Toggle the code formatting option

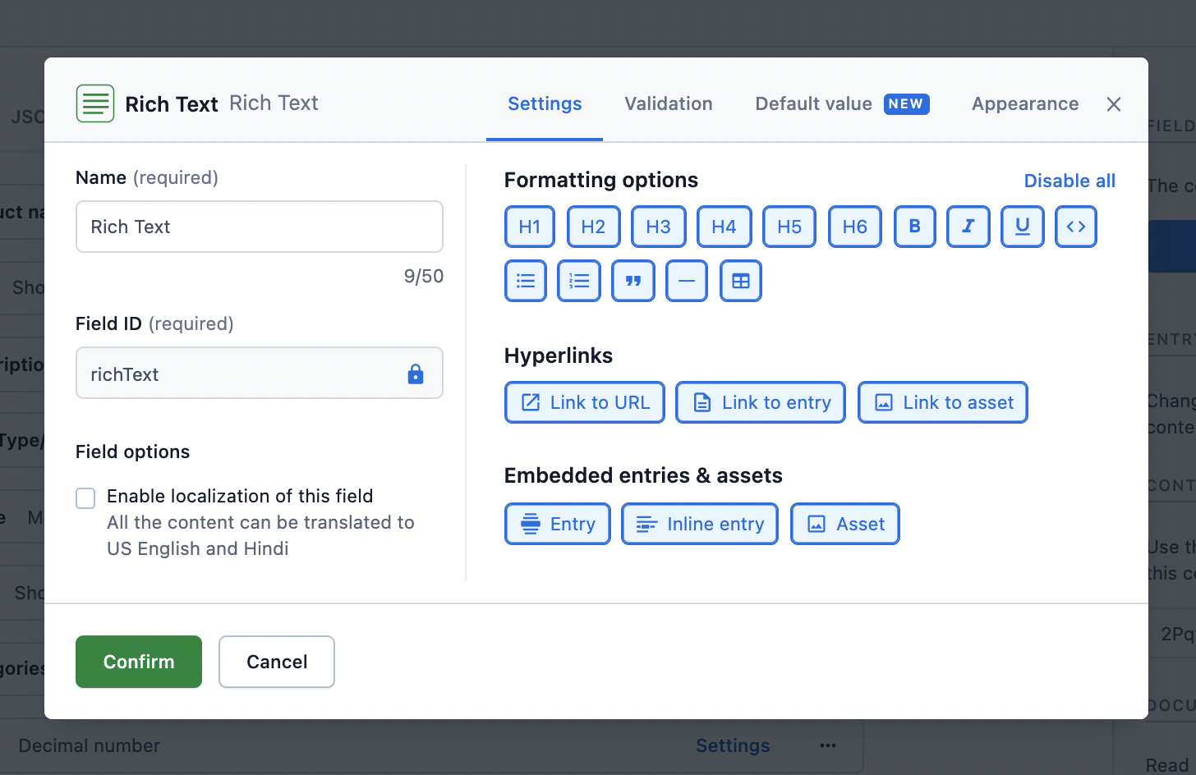[1075, 227]
